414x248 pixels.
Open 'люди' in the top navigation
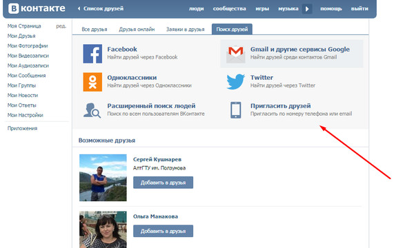point(196,9)
